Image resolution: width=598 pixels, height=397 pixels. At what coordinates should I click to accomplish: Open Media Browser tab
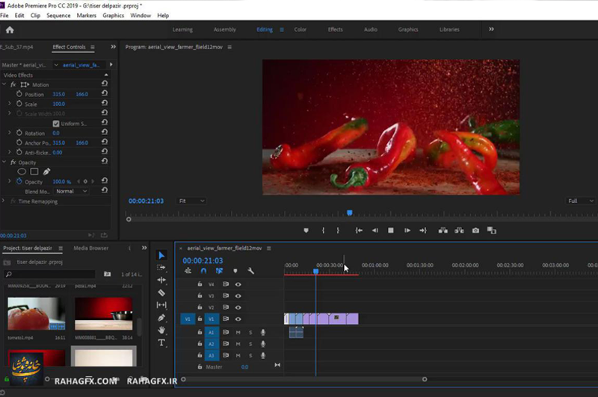90,248
